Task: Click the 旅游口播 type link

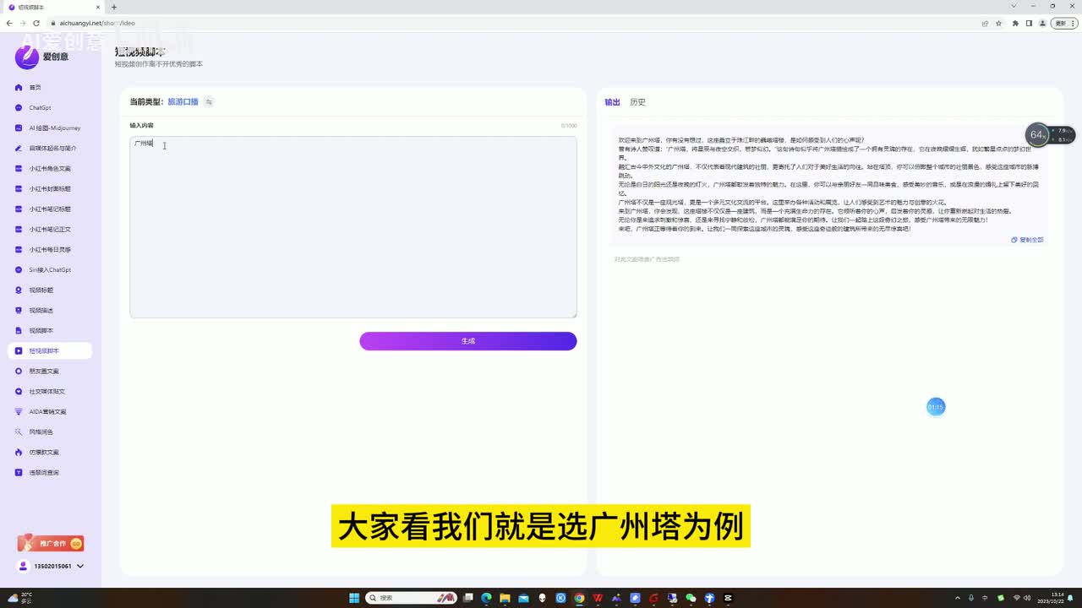Action: coord(183,102)
